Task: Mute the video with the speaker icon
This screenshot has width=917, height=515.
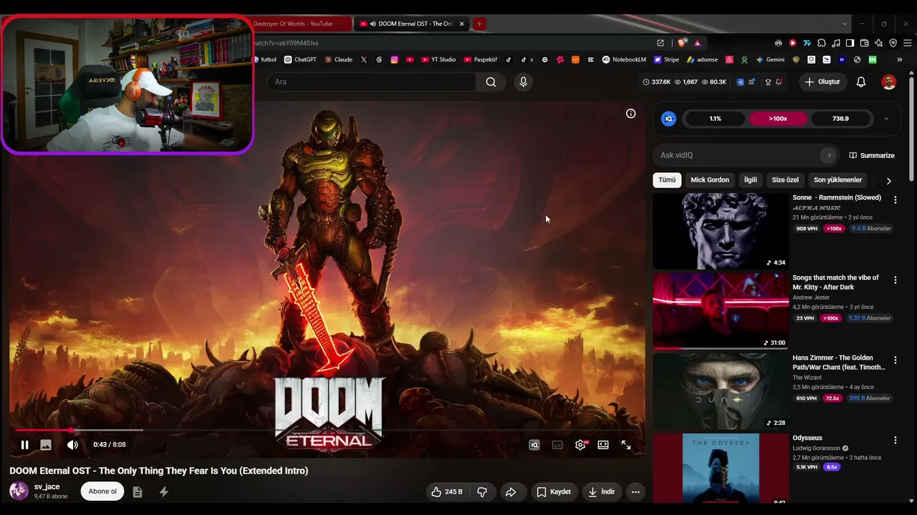Action: pos(72,445)
